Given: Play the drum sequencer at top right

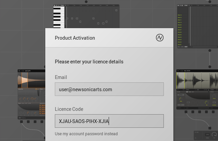Looking at the screenshot, I should pos(178,5).
